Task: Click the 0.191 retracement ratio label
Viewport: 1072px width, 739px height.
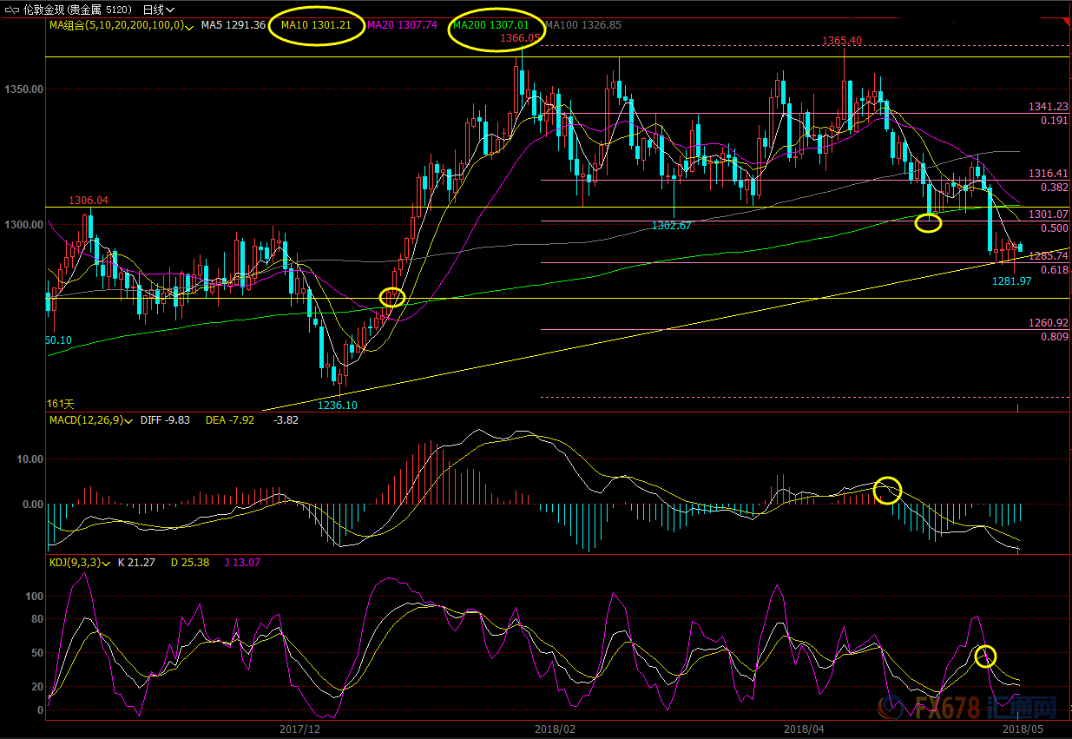Action: [1055, 121]
